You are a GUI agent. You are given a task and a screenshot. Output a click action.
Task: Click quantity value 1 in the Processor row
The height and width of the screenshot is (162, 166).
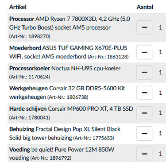pos(160,27)
